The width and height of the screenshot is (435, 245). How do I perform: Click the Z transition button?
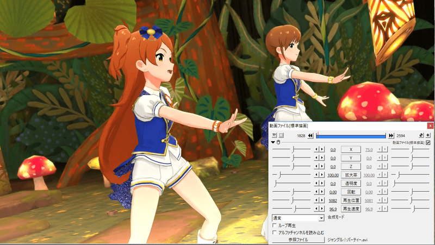pos(351,166)
